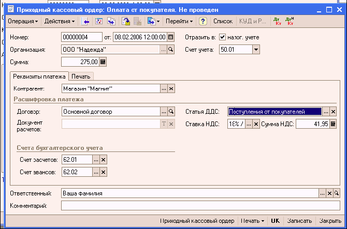Open the Операция dropdown menu
This screenshot has height=229, width=347.
click(22, 21)
